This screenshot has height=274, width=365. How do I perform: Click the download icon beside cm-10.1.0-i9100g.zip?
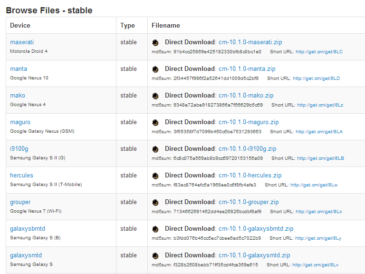(155, 149)
